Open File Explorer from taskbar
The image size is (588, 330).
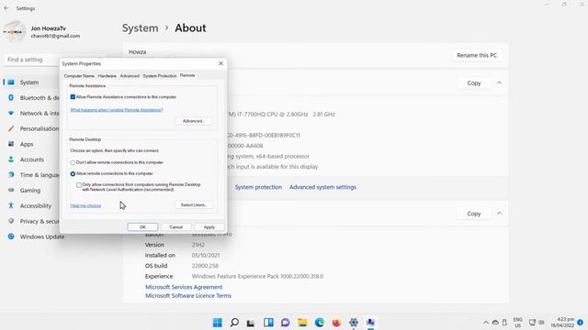pyautogui.click(x=302, y=322)
